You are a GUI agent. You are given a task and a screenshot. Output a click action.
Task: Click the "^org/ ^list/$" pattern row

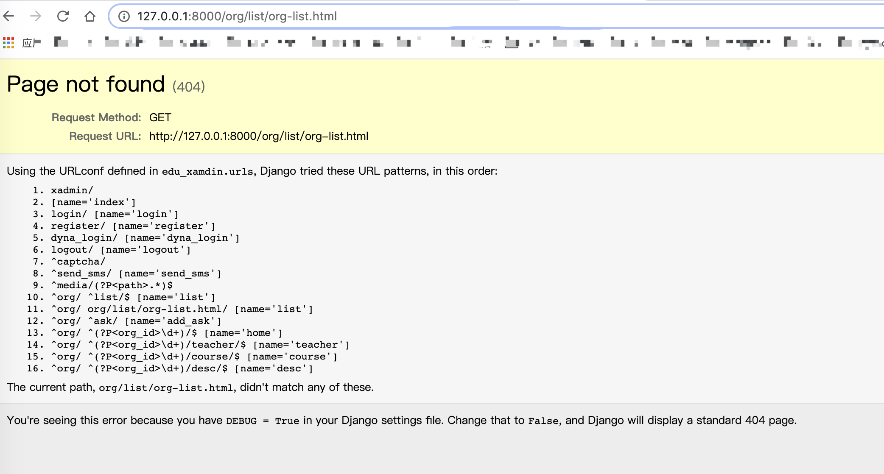(x=133, y=297)
